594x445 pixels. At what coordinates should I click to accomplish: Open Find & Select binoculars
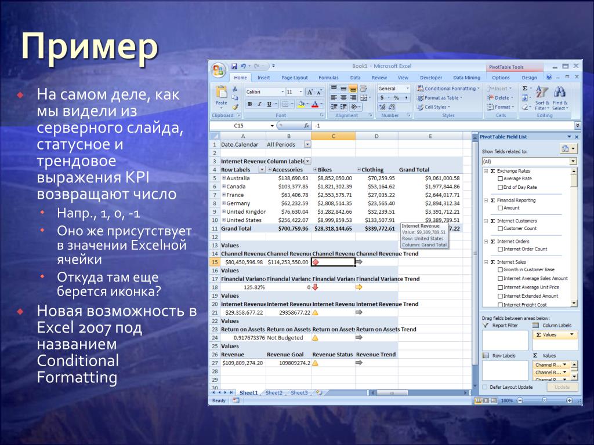(560, 99)
